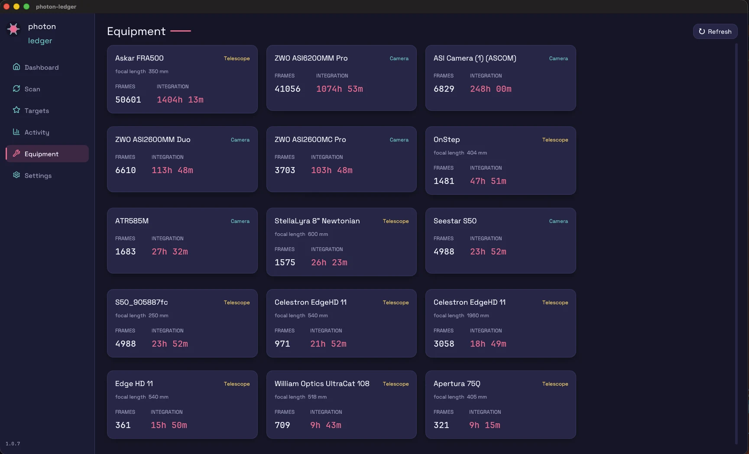749x454 pixels.
Task: Click the integration time 27h 32m
Action: 170,251
